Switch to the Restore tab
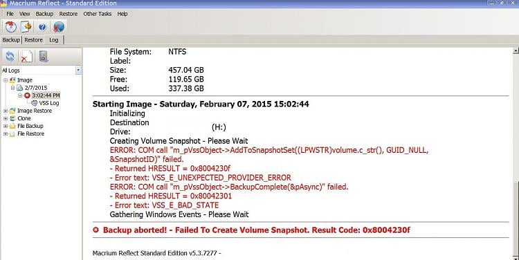The image size is (519, 260). pyautogui.click(x=33, y=39)
